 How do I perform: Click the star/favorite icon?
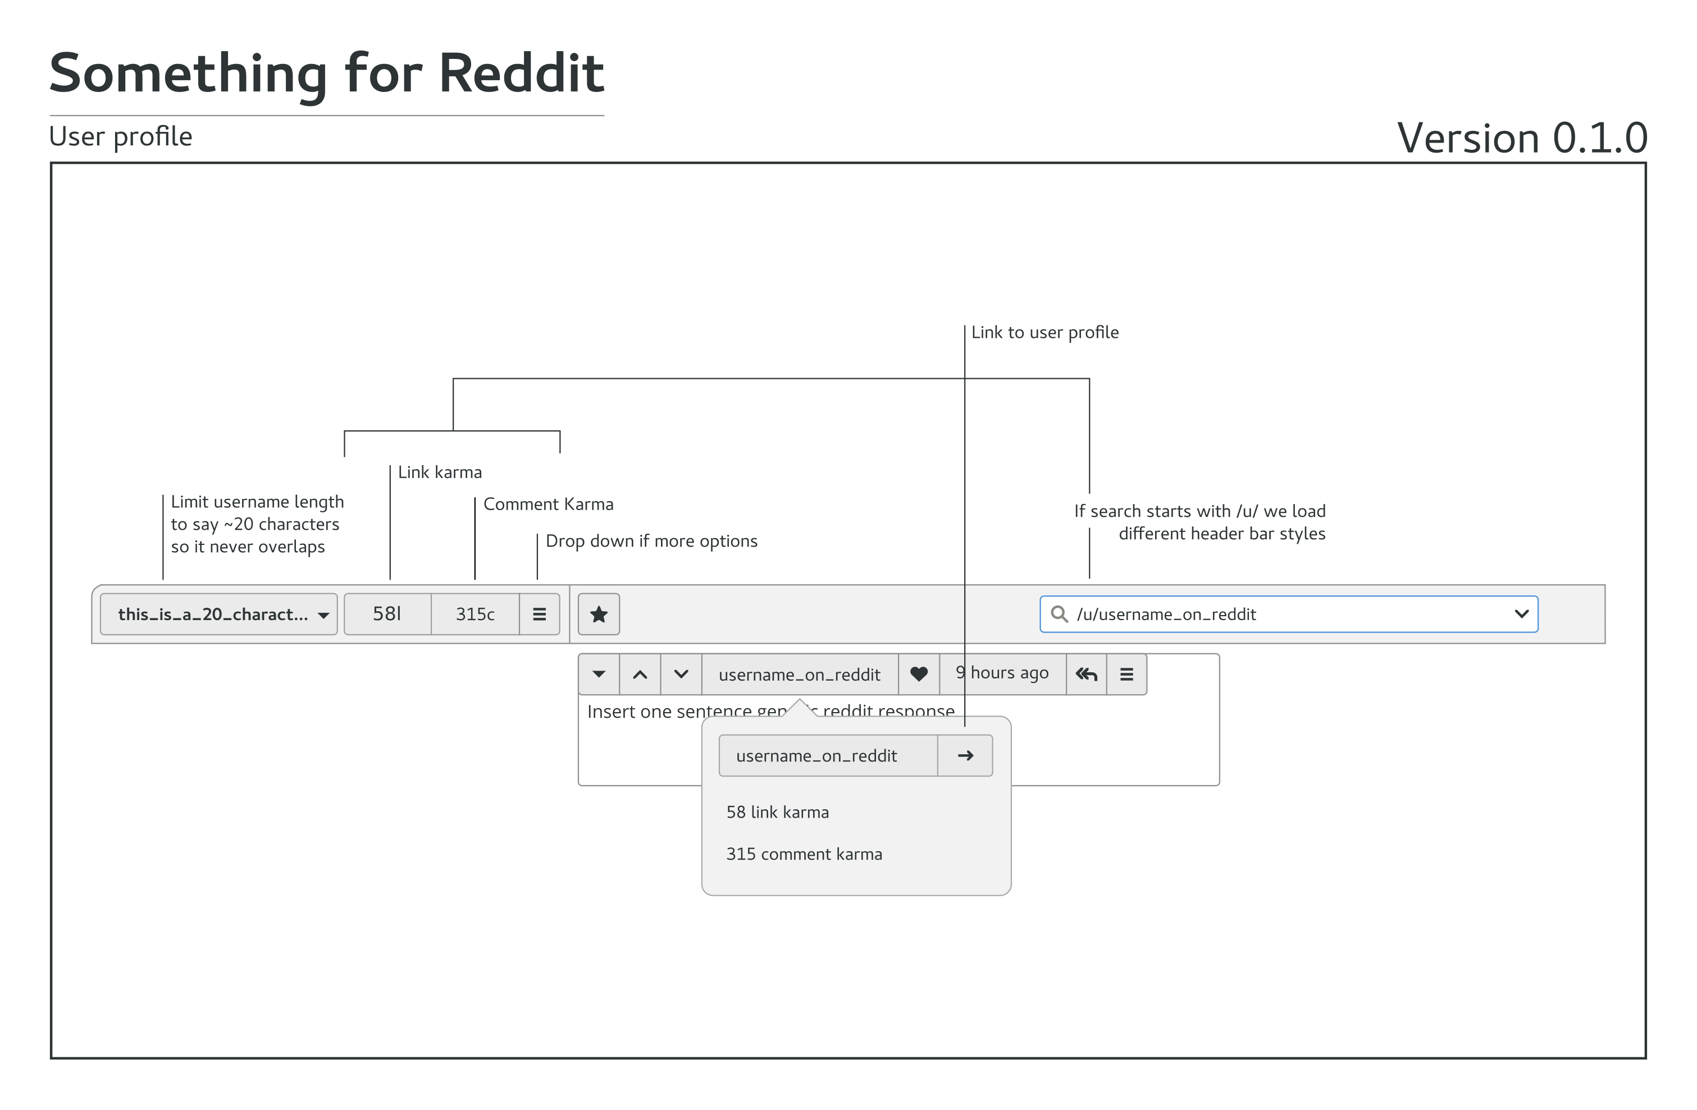click(x=599, y=614)
